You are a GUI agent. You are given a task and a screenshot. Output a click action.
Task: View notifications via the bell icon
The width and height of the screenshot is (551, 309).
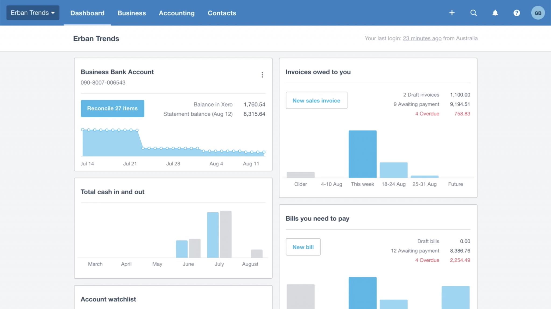495,13
